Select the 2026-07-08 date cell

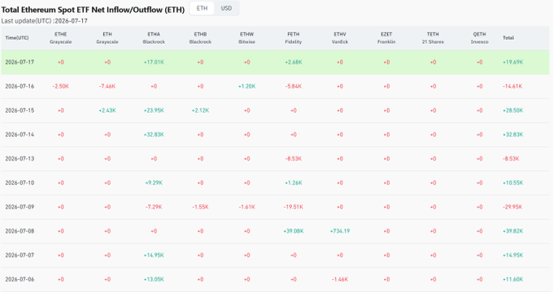coord(20,231)
